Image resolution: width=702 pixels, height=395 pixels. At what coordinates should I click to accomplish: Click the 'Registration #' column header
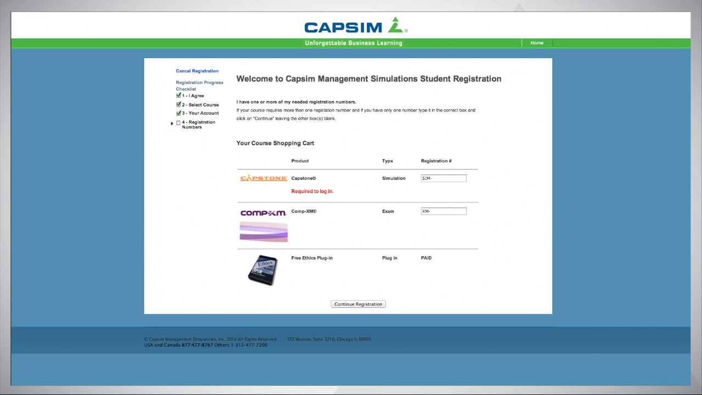point(436,161)
